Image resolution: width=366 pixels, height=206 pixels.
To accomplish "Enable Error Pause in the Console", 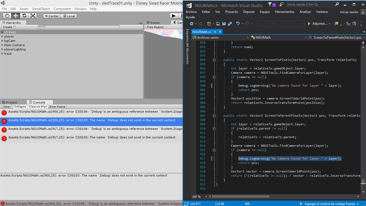I will (x=57, y=106).
